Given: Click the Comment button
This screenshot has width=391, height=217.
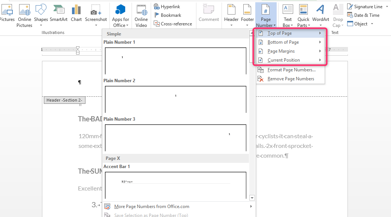Looking at the screenshot, I should [x=209, y=13].
